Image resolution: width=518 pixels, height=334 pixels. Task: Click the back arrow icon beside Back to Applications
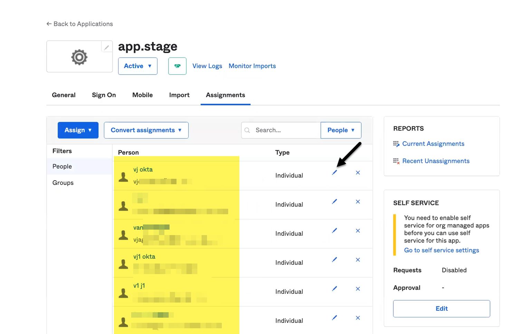[x=49, y=24]
